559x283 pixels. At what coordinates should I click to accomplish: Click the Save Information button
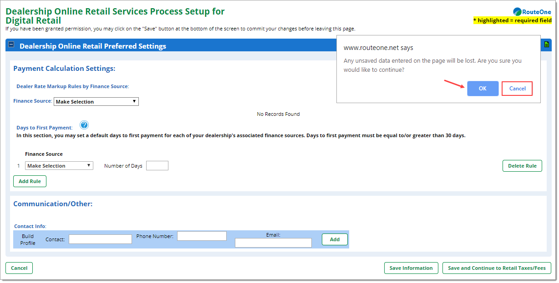coord(411,268)
